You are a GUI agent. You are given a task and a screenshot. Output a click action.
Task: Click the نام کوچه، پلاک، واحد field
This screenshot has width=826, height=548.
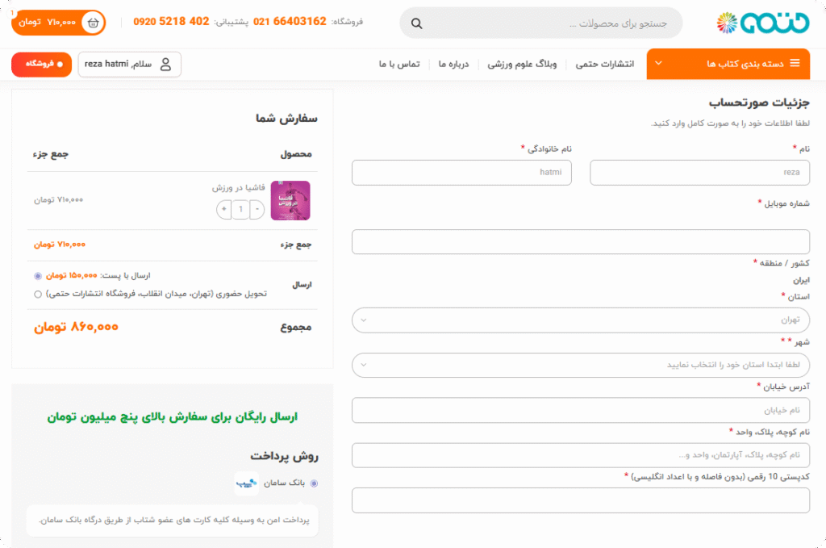point(581,455)
